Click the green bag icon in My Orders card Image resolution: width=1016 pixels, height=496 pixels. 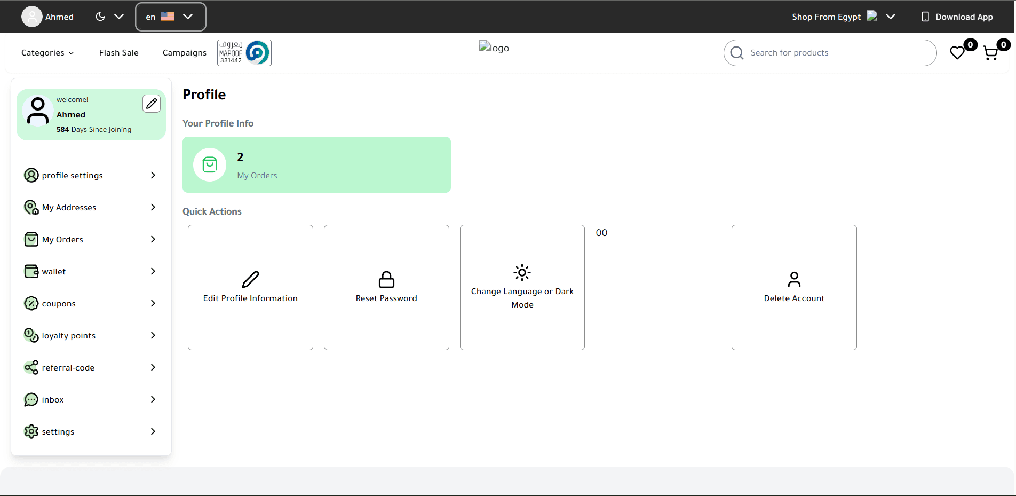click(210, 164)
